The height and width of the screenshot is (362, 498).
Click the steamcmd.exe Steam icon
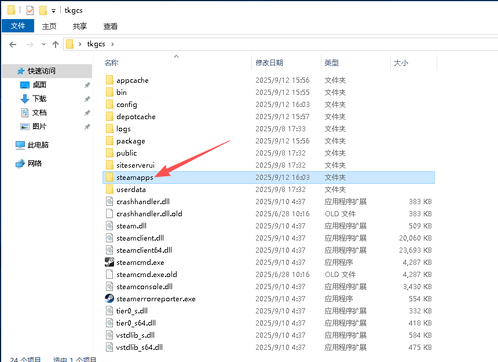point(109,262)
